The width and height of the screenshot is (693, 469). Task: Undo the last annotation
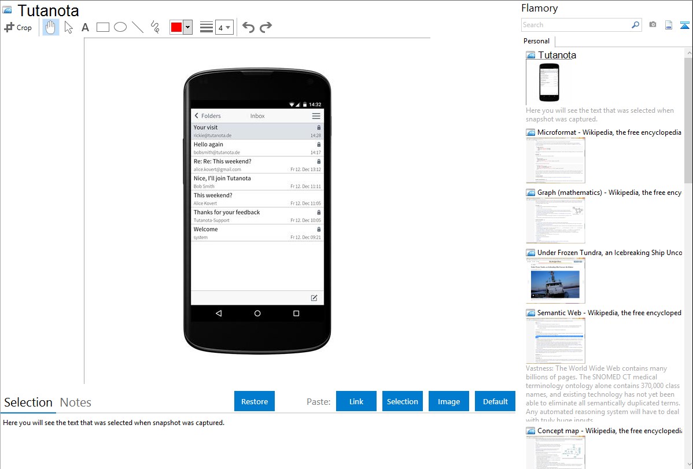(248, 27)
